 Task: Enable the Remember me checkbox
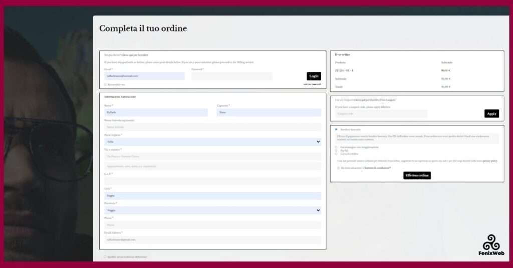[x=105, y=85]
